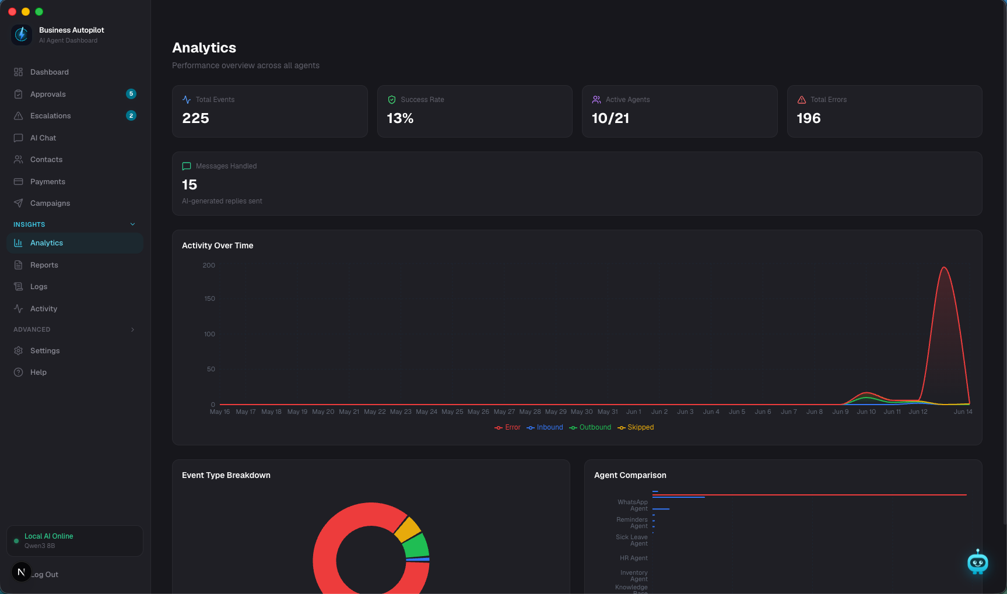This screenshot has height=594, width=1007.
Task: Click the Analytics bar chart icon
Action: (x=18, y=243)
